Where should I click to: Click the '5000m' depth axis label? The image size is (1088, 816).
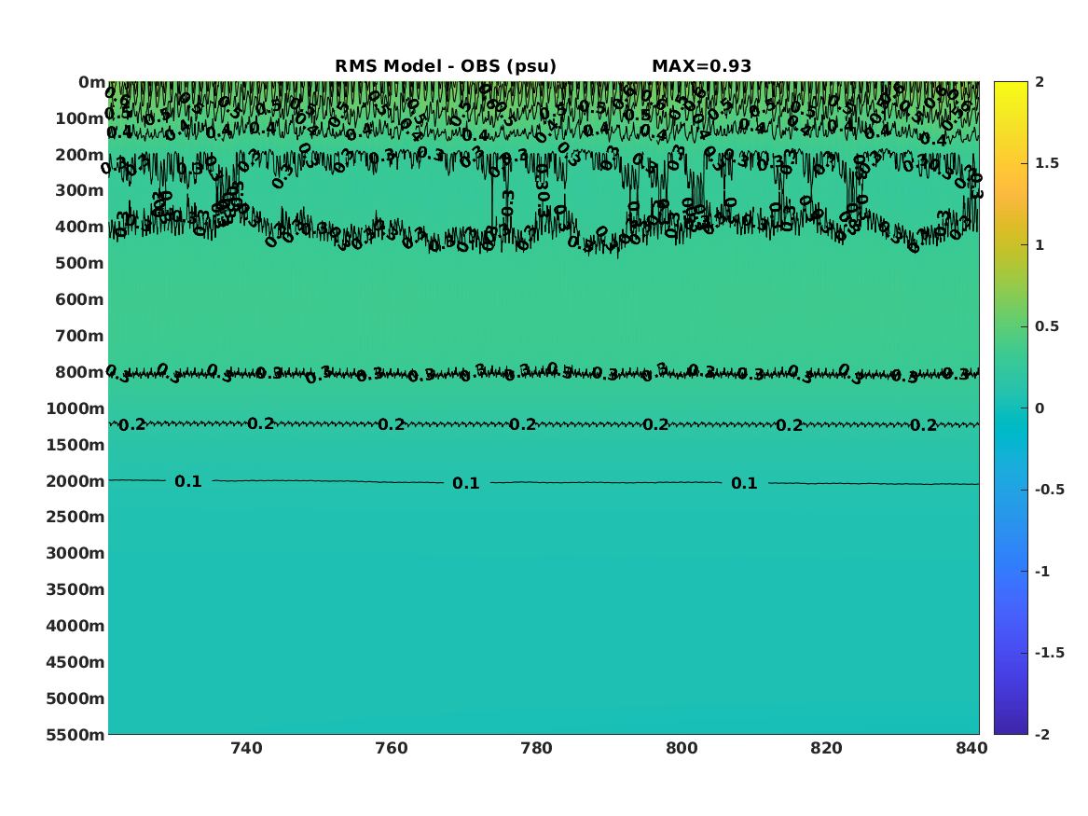[x=76, y=698]
